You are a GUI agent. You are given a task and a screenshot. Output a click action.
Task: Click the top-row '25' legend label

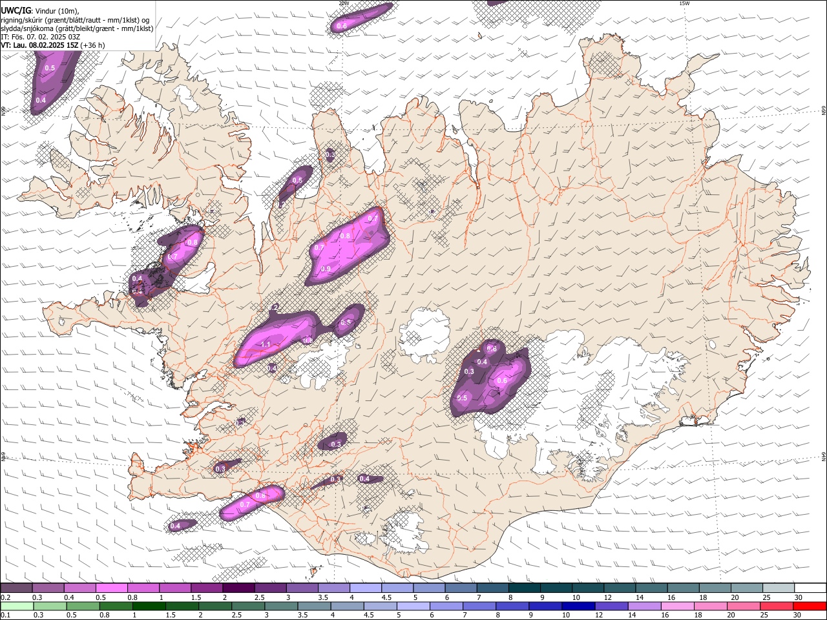(766, 597)
